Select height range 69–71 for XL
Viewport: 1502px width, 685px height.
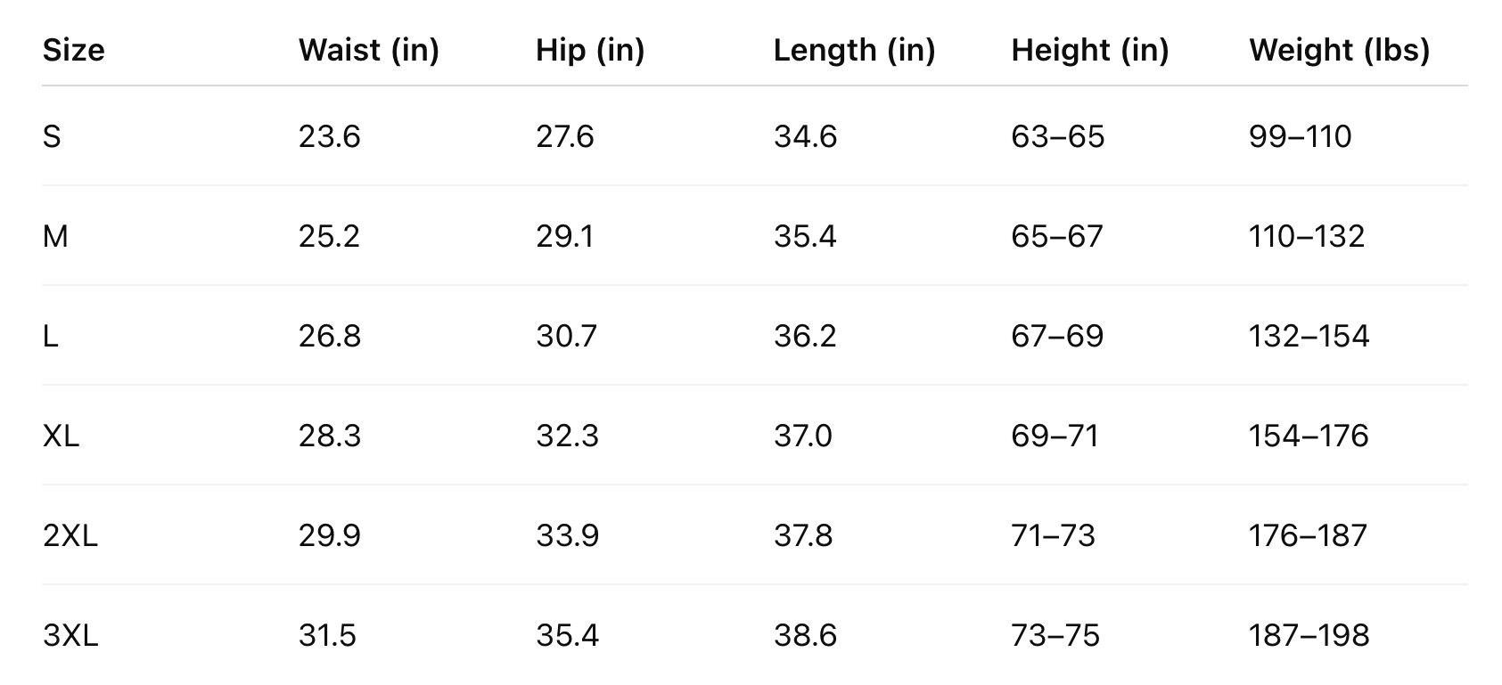(x=1055, y=436)
